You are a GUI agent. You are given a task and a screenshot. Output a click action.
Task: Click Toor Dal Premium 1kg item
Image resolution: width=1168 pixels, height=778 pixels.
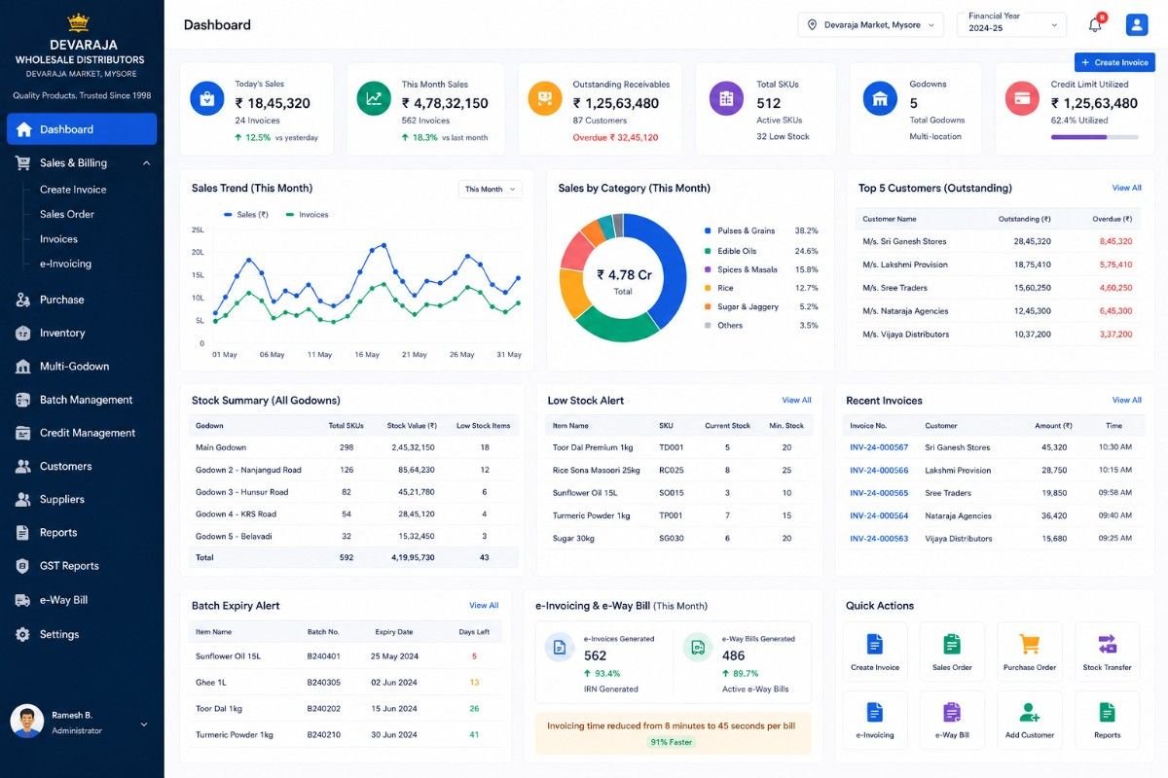(593, 447)
